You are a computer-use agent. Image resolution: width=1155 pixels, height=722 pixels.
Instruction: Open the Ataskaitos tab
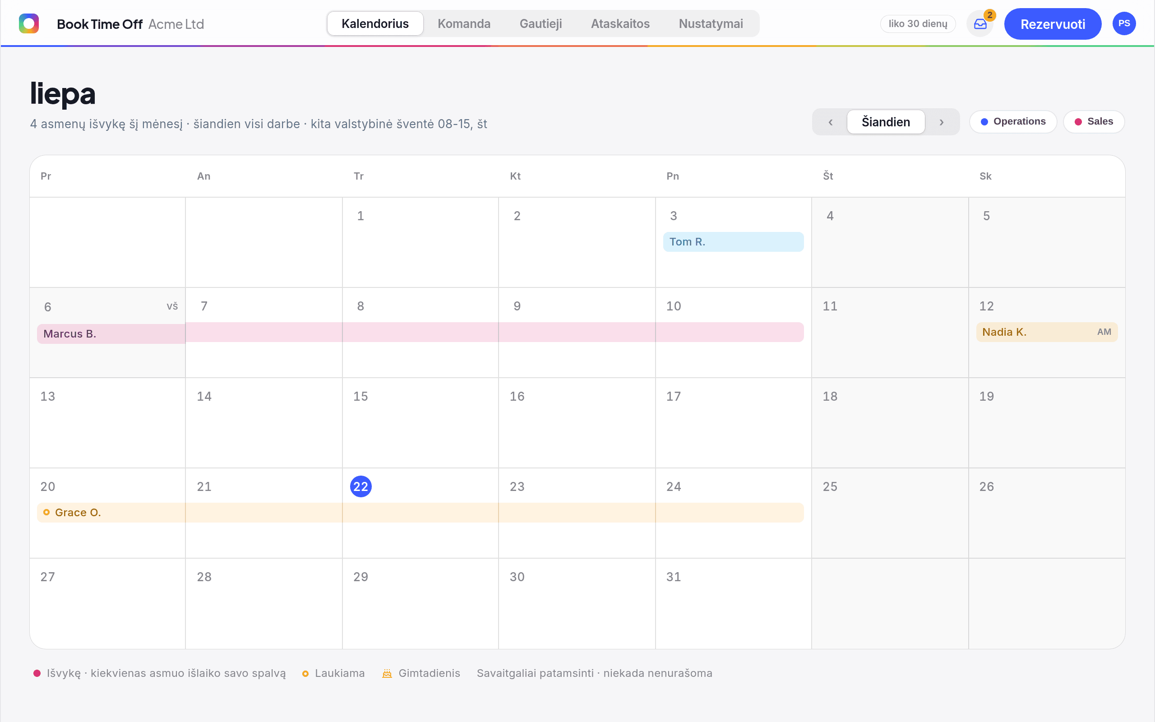click(620, 24)
